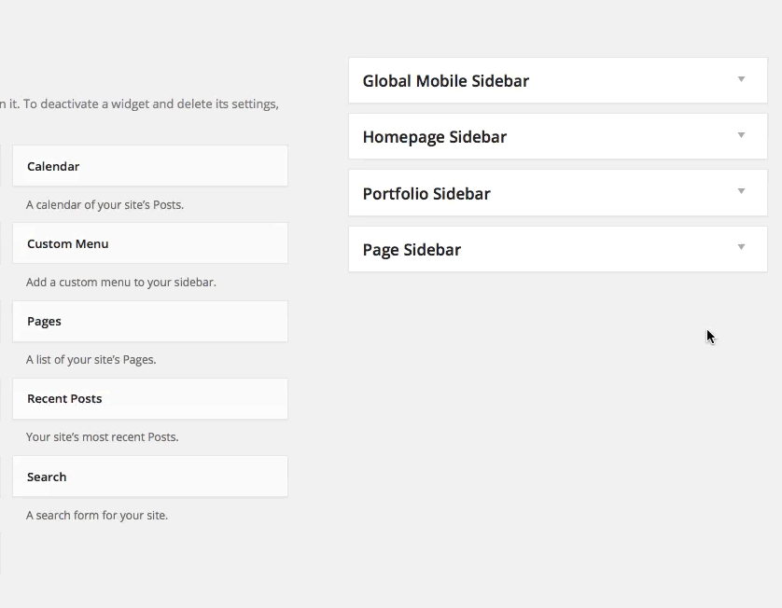Open the Page Sidebar disclosure arrow

click(x=741, y=249)
